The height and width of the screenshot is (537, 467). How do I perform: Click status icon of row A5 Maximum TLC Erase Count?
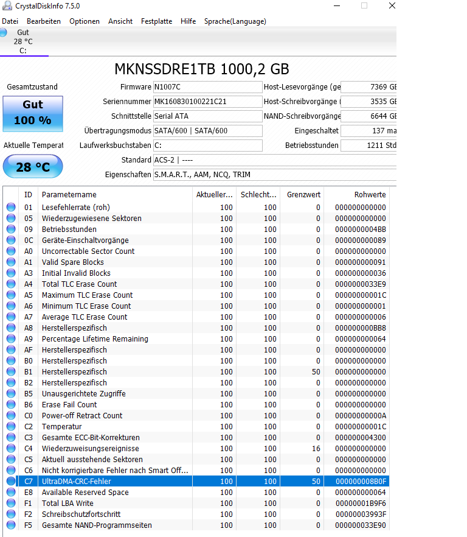point(11,295)
